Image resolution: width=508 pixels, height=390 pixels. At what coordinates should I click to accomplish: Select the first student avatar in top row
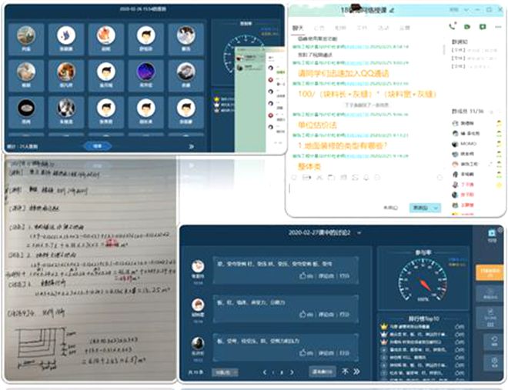click(x=26, y=36)
